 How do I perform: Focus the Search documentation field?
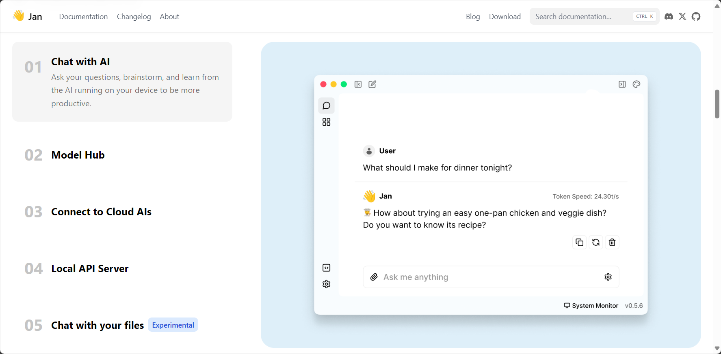[594, 17]
